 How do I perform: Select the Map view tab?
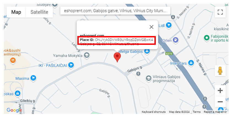(x=16, y=12)
